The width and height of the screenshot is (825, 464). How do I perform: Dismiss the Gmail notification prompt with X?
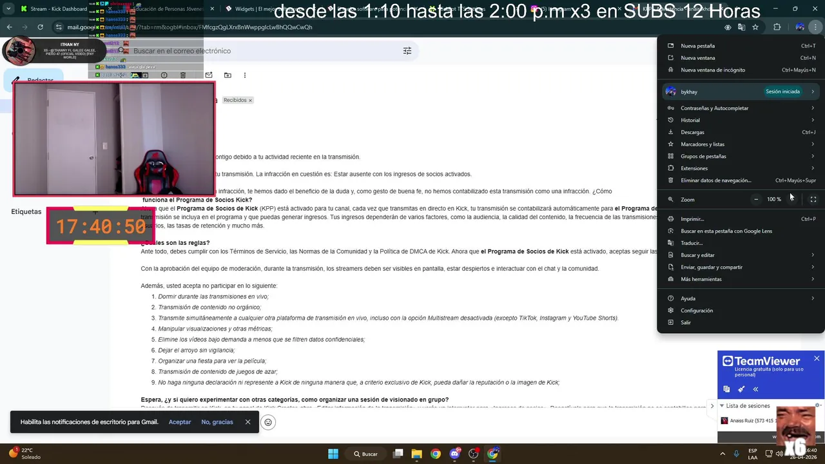pos(247,422)
